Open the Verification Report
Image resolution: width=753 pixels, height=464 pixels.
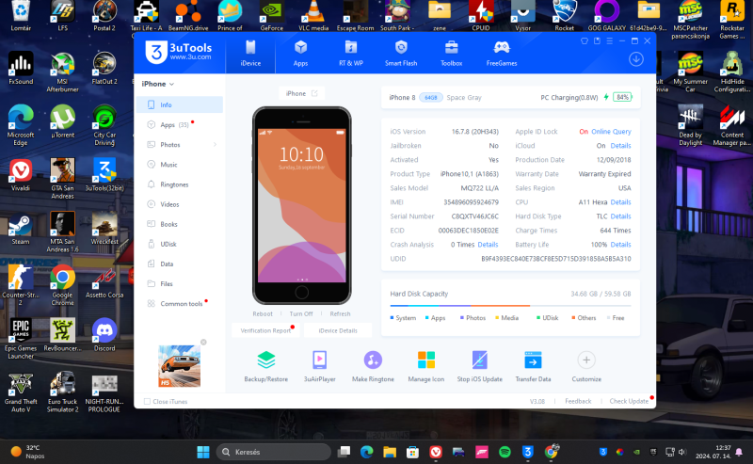point(265,330)
